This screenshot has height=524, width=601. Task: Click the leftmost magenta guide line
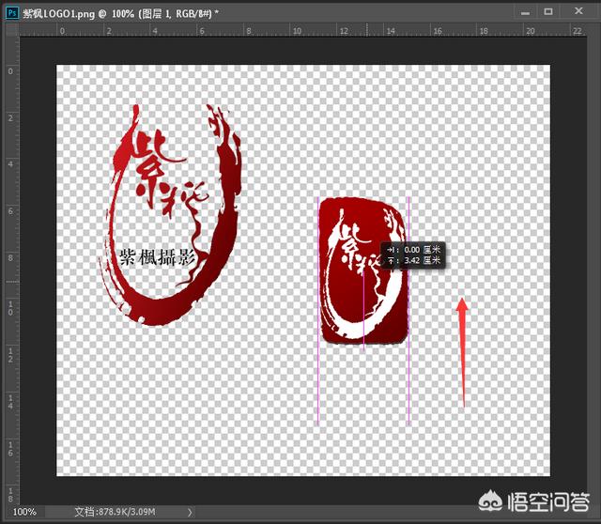(318, 376)
